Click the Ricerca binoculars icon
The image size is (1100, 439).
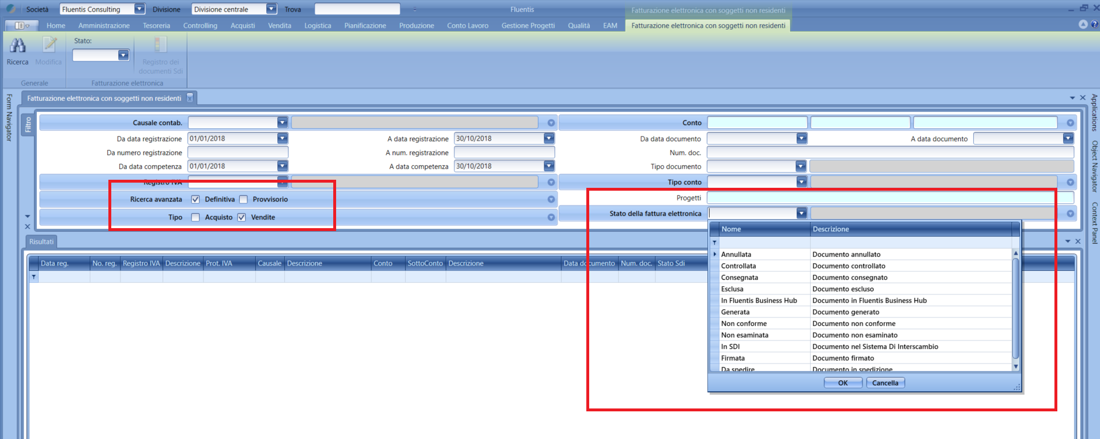pos(17,46)
